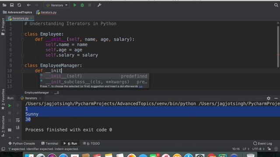The image size is (280, 157).
Task: Toggle tool window bars via status icon
Action: tap(3, 149)
